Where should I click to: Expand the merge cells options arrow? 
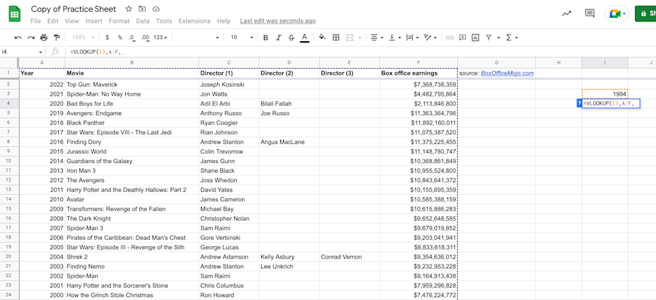click(x=359, y=37)
